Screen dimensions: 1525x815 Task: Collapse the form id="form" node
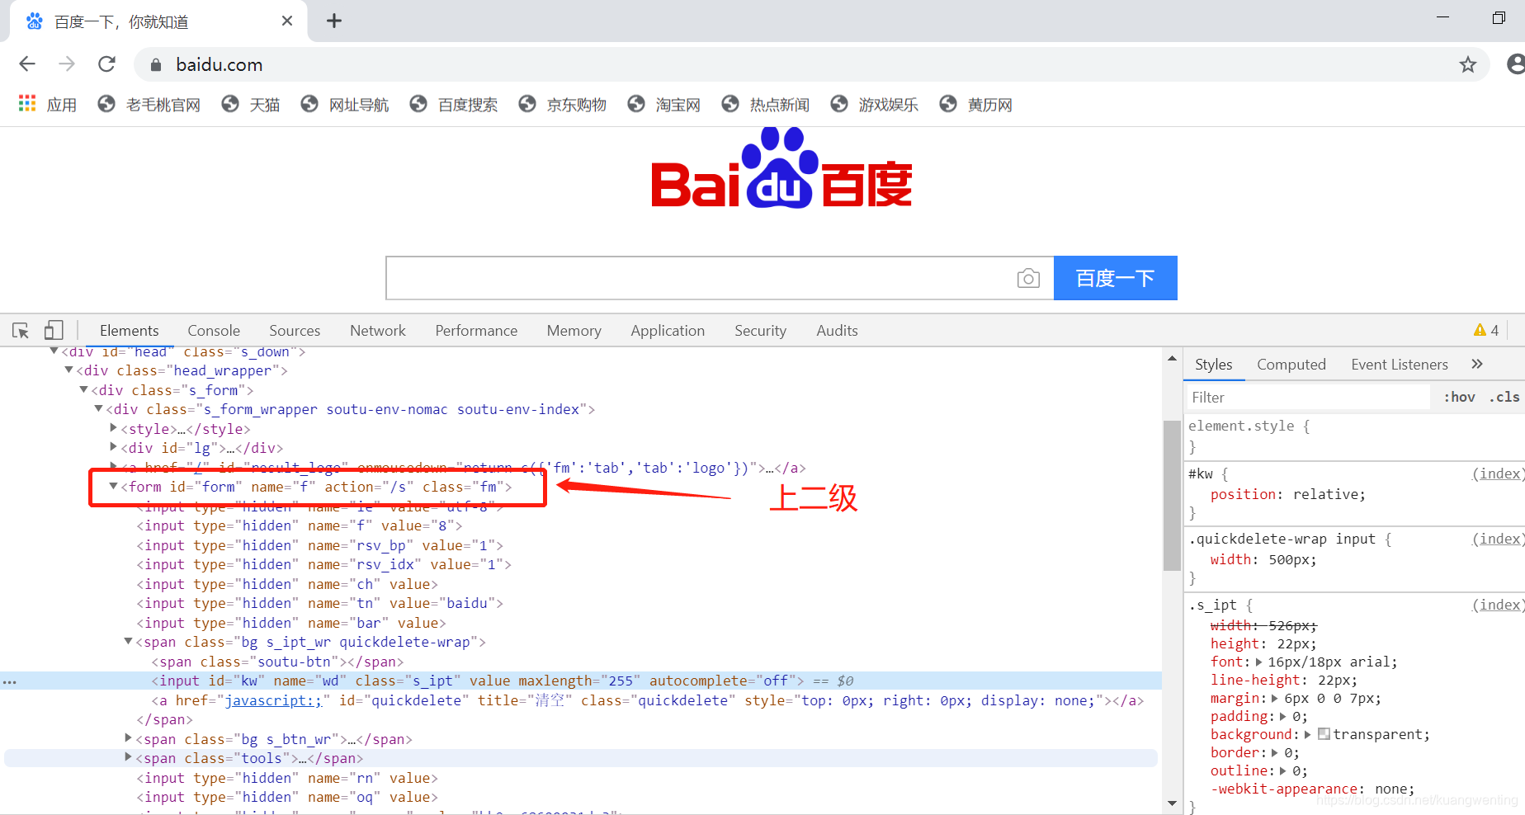[113, 487]
